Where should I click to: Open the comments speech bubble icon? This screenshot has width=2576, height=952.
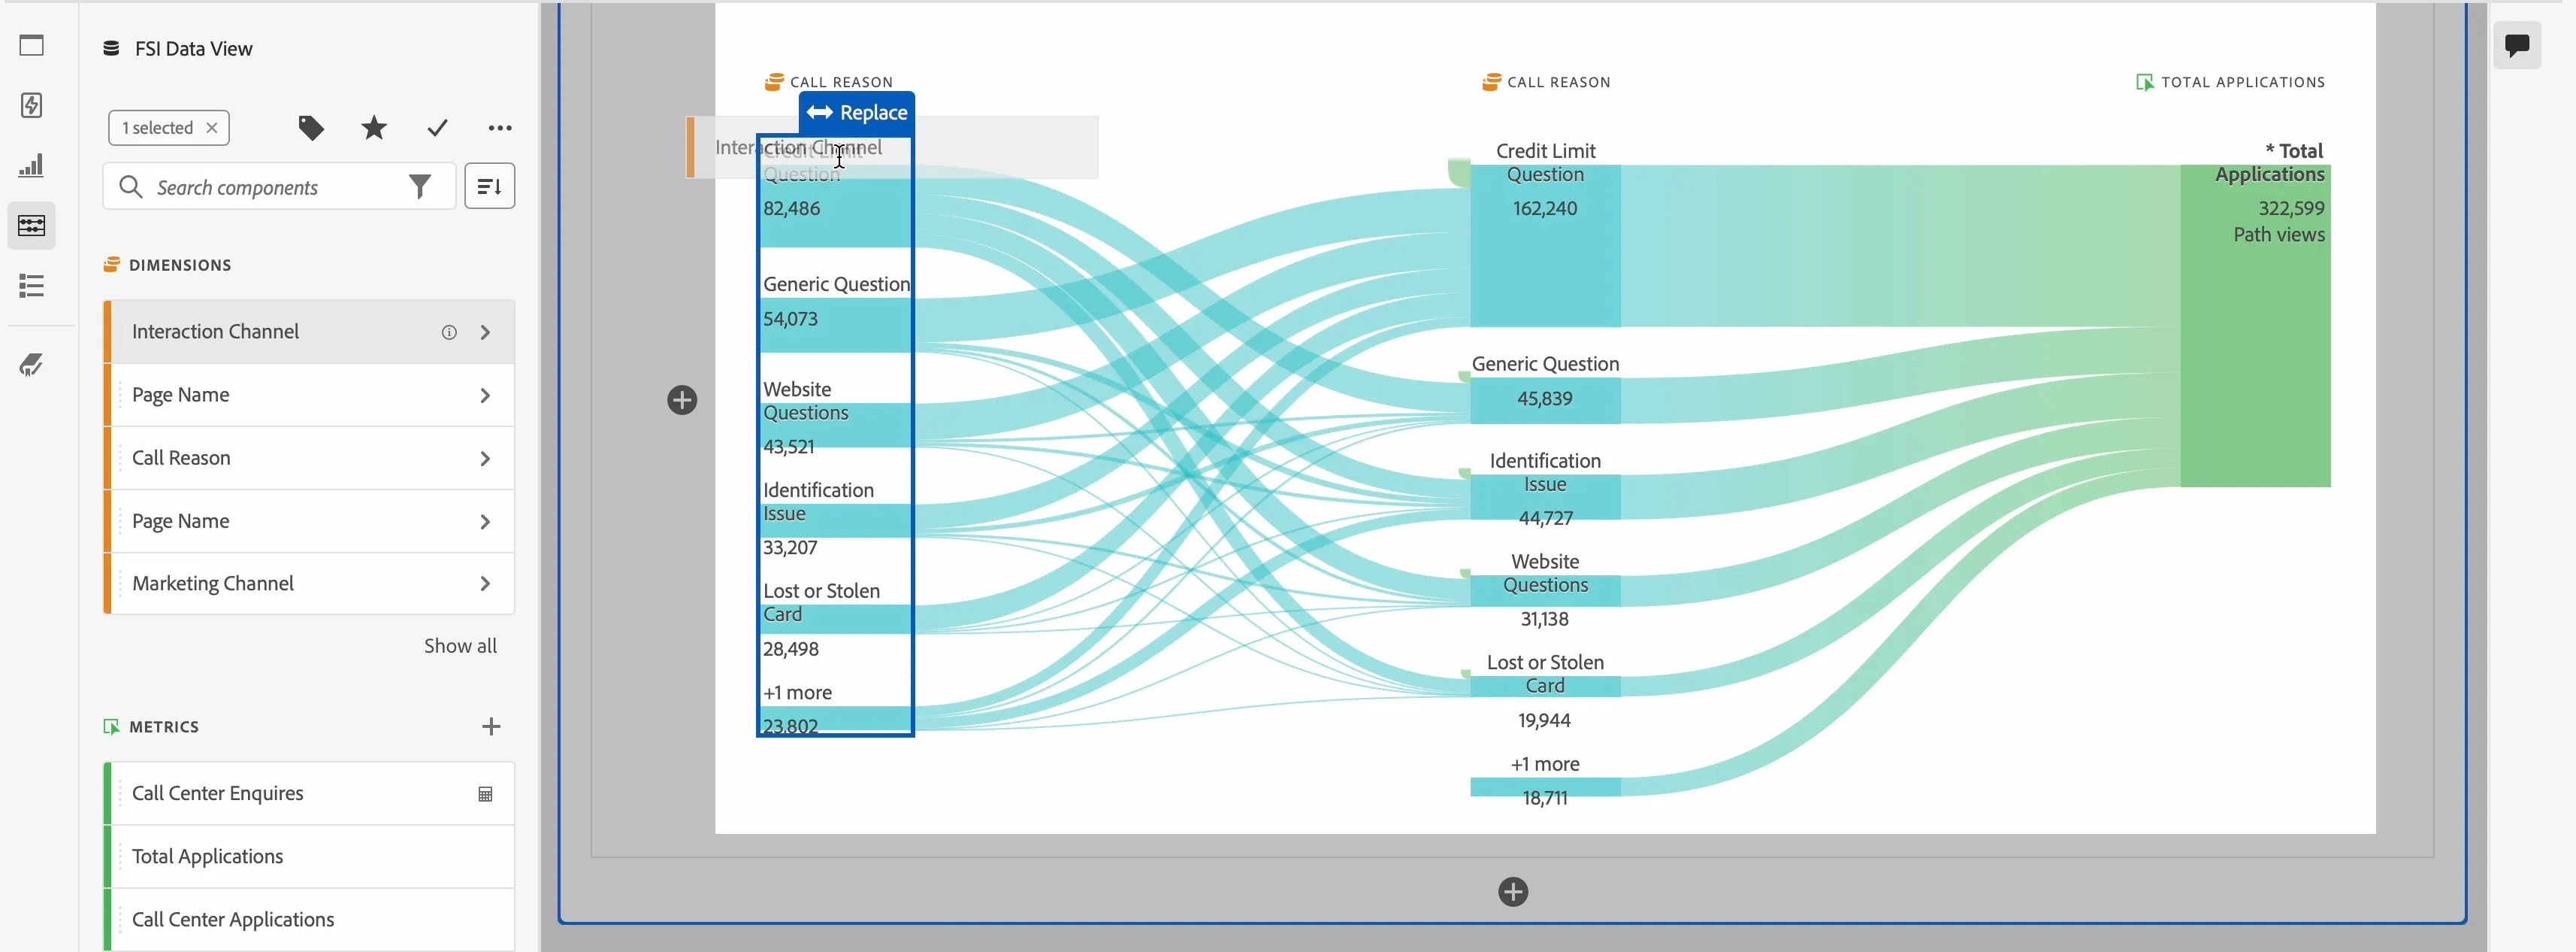pyautogui.click(x=2517, y=45)
